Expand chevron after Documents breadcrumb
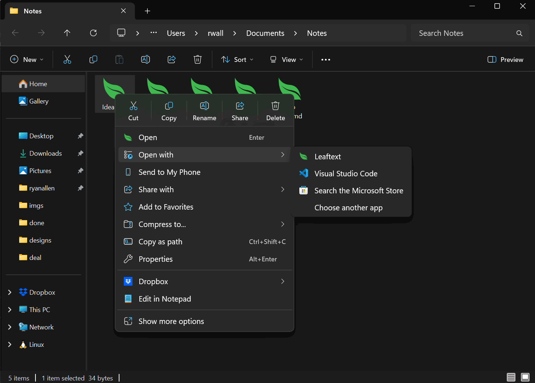 click(x=296, y=33)
